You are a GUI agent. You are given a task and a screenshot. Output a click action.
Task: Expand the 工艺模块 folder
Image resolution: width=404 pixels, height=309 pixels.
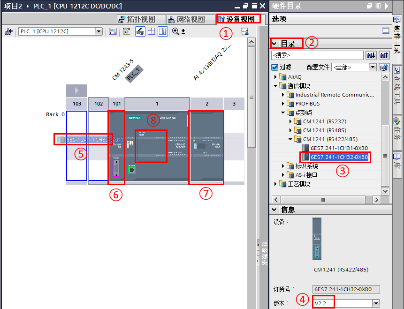pyautogui.click(x=275, y=184)
